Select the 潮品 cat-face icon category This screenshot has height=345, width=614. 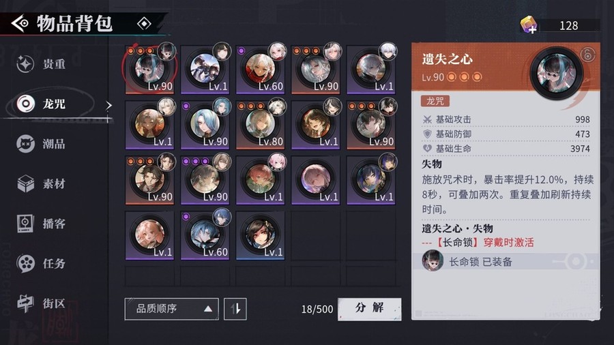41,144
